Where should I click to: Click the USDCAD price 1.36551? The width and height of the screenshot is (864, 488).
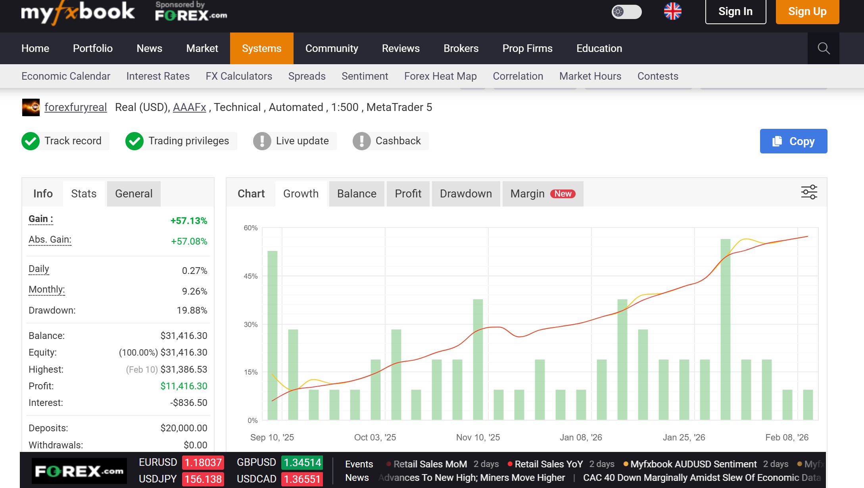[302, 479]
